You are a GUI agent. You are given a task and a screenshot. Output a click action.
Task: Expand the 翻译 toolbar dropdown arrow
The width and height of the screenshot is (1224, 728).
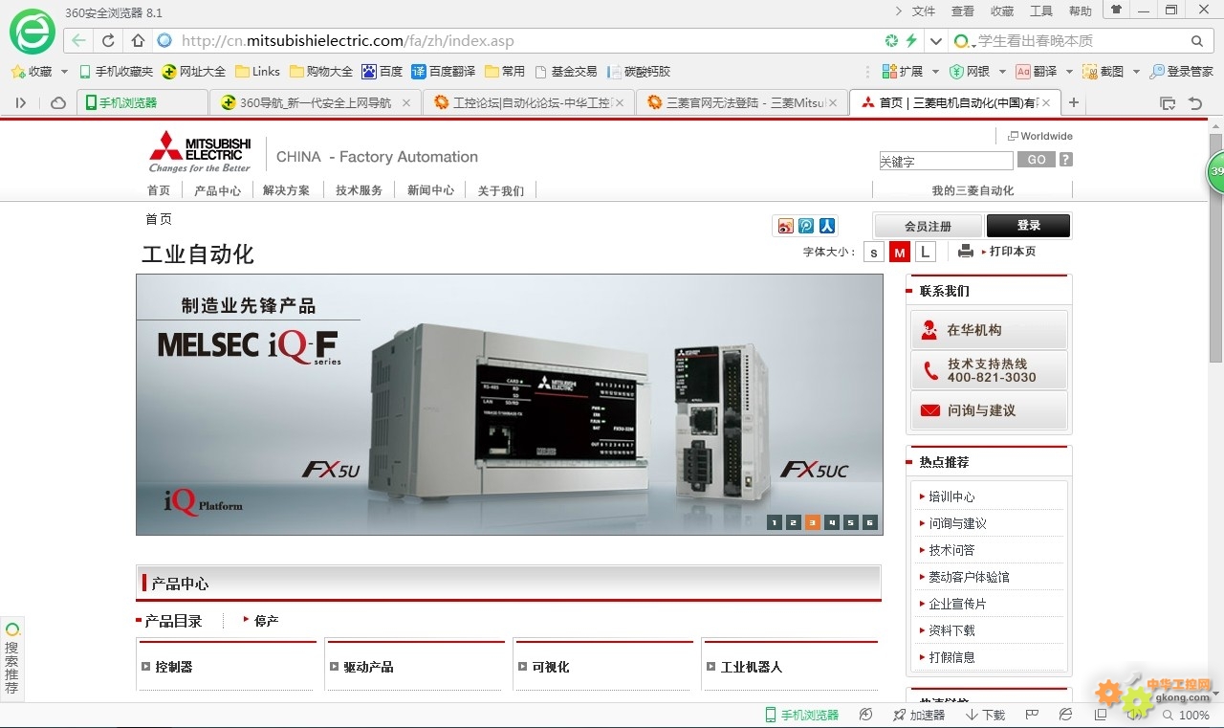click(x=1068, y=72)
